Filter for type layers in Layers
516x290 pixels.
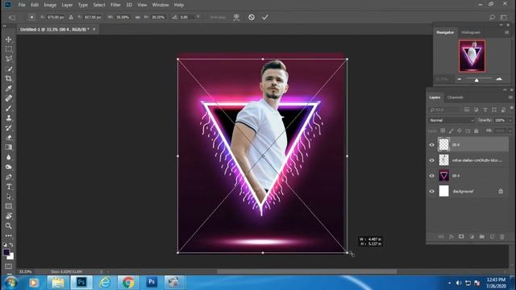(x=485, y=110)
